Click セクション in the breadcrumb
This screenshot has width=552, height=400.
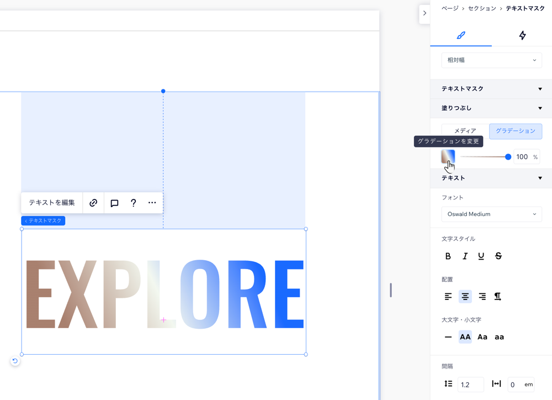(482, 8)
